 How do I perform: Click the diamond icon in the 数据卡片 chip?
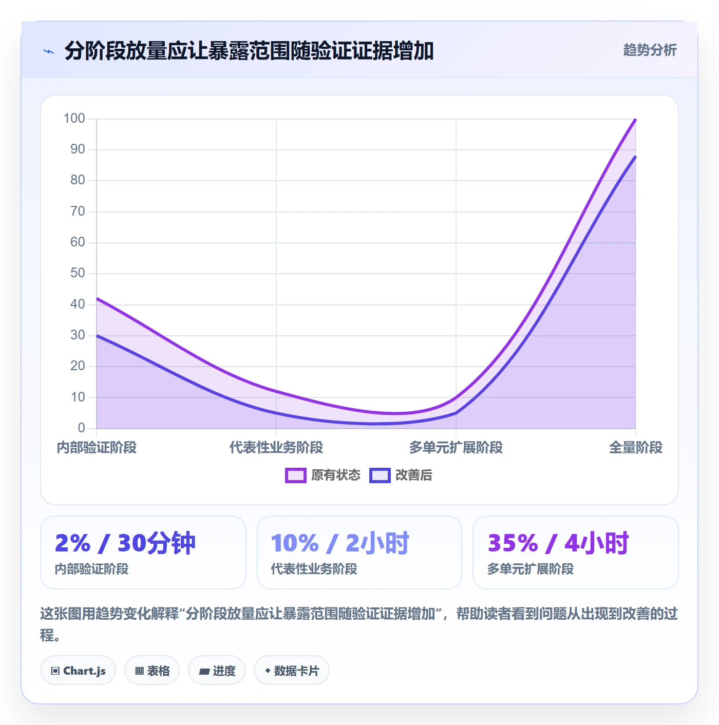click(268, 671)
